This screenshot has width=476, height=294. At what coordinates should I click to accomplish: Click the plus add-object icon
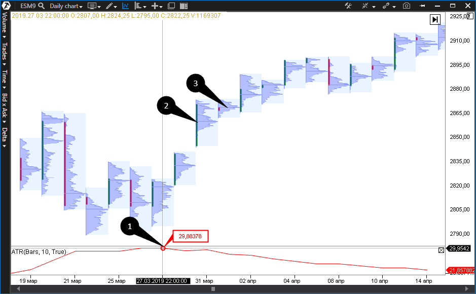[x=156, y=6]
